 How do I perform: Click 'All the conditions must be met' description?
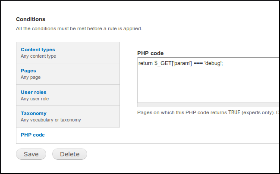pyautogui.click(x=79, y=28)
